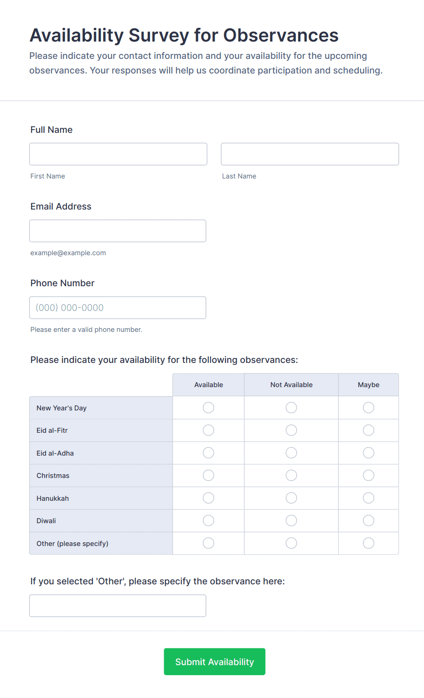Select Available for Christmas
This screenshot has width=424, height=698.
208,475
